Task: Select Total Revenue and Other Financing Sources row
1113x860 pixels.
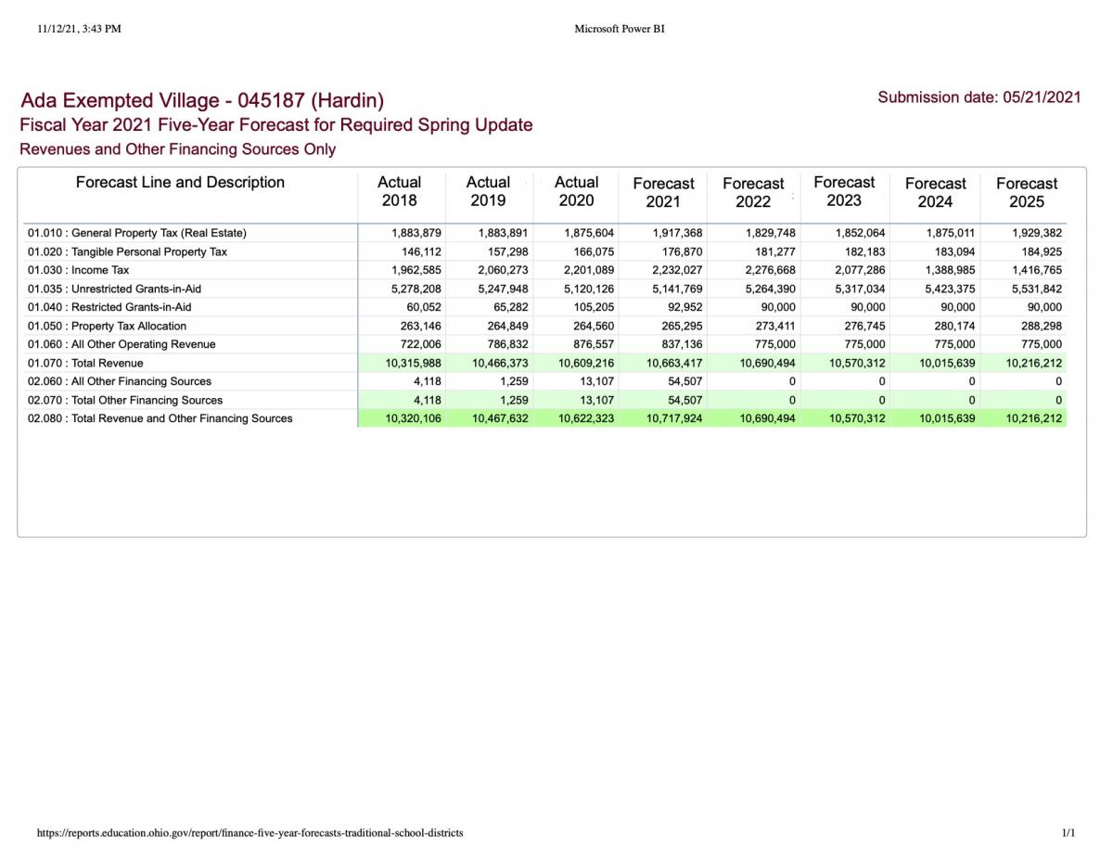Action: coord(545,418)
